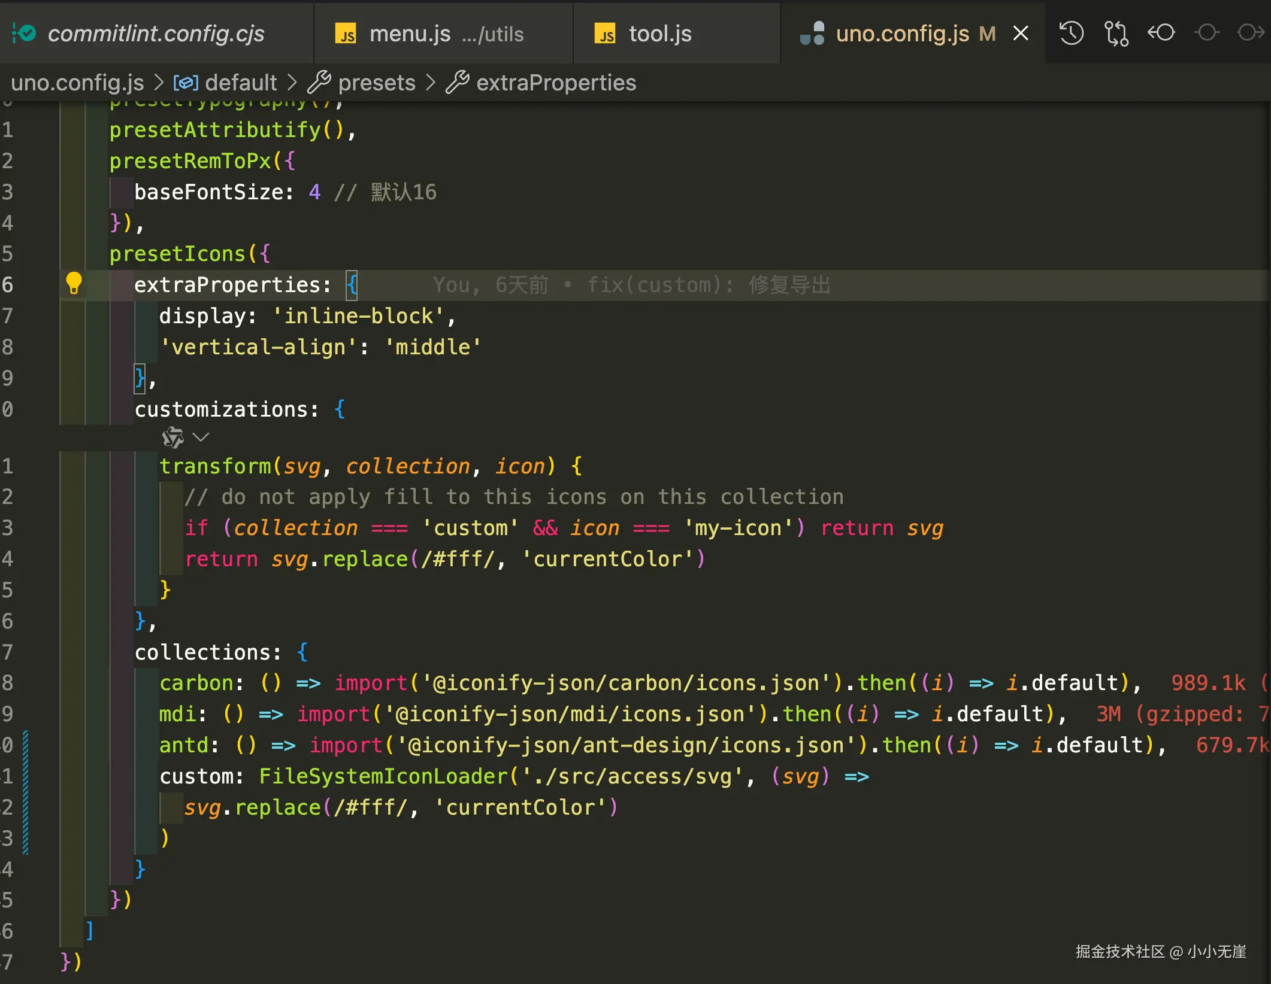Go to previous change arrow icon
1271x984 pixels.
[x=1161, y=33]
